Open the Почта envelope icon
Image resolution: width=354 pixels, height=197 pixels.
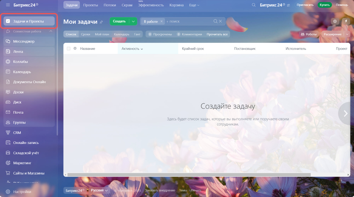click(8, 112)
